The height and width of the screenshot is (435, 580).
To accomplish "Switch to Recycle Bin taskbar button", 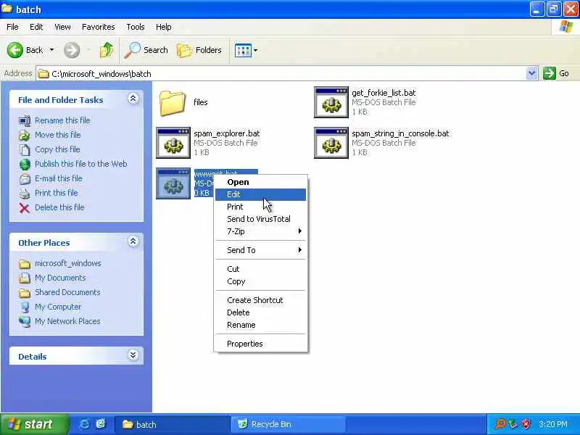I will point(288,424).
